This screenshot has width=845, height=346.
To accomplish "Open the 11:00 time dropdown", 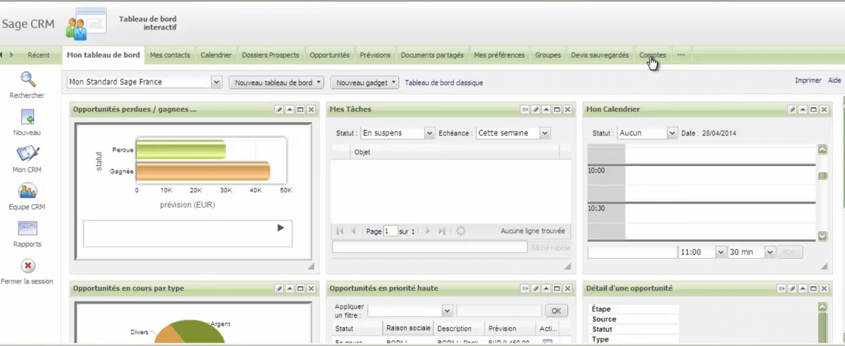I will point(720,252).
